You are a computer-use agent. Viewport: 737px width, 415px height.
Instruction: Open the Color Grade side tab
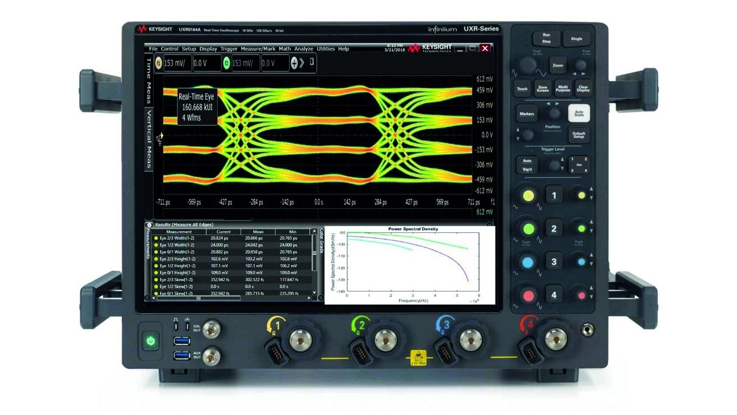pyautogui.click(x=321, y=241)
